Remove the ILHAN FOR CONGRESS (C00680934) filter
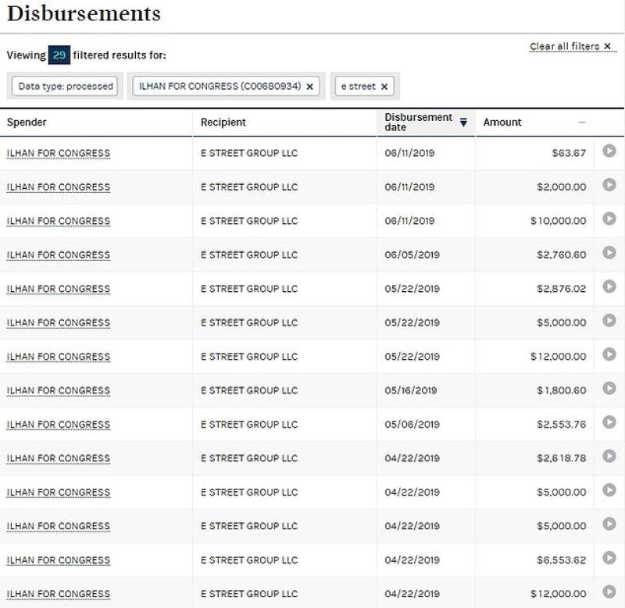 pyautogui.click(x=309, y=87)
